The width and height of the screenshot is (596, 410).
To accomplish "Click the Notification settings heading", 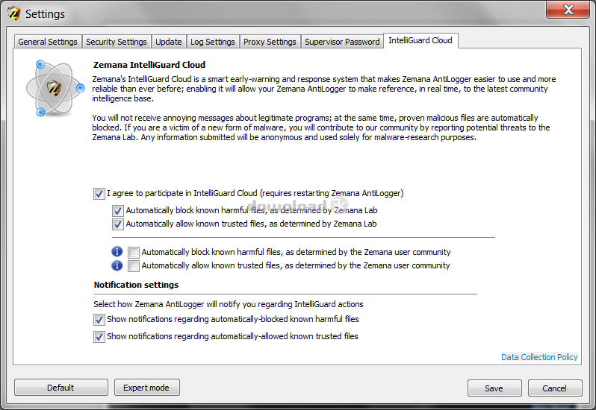I will tap(136, 285).
